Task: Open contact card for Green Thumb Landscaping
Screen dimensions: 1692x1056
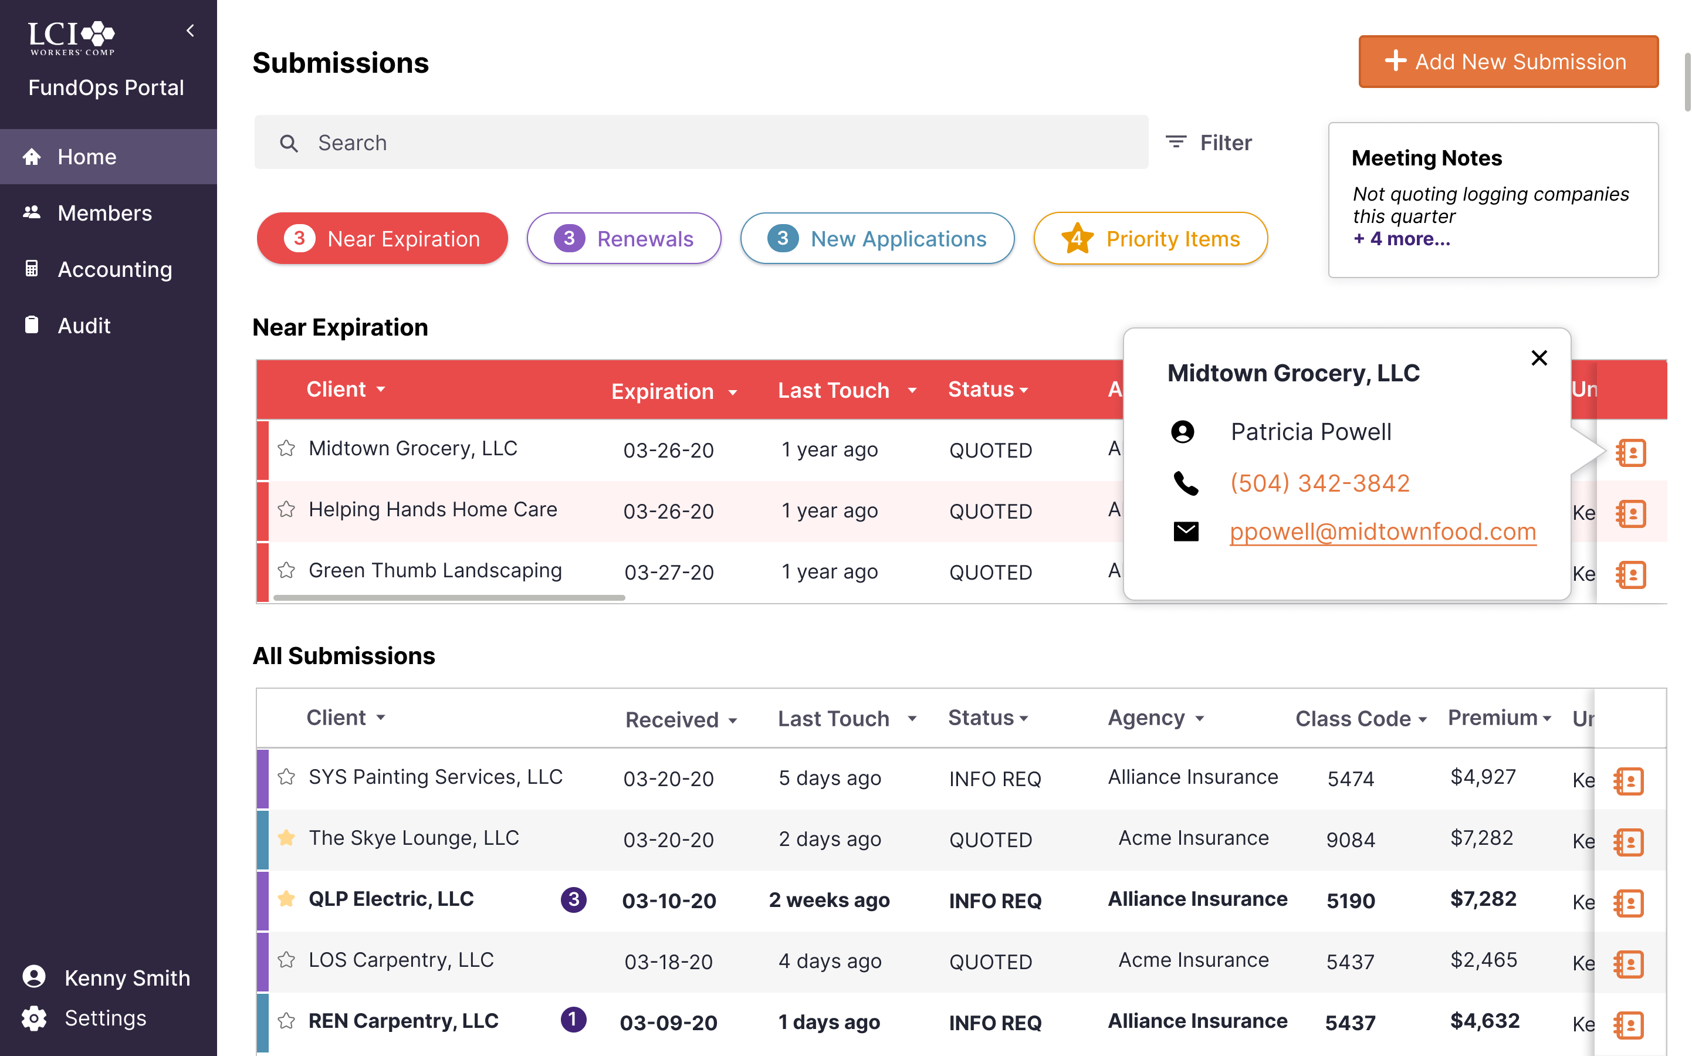Action: click(x=1630, y=575)
